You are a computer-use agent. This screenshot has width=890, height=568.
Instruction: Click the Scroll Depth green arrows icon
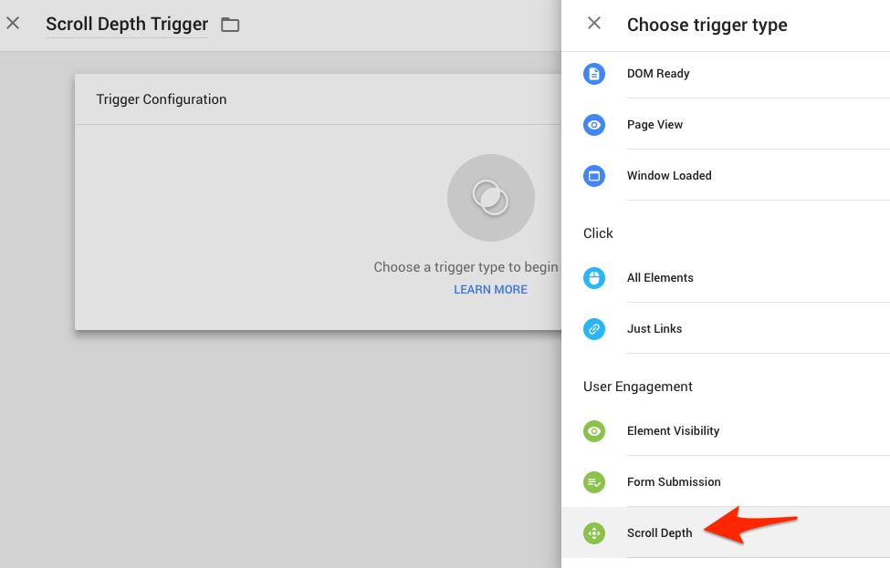(x=593, y=532)
